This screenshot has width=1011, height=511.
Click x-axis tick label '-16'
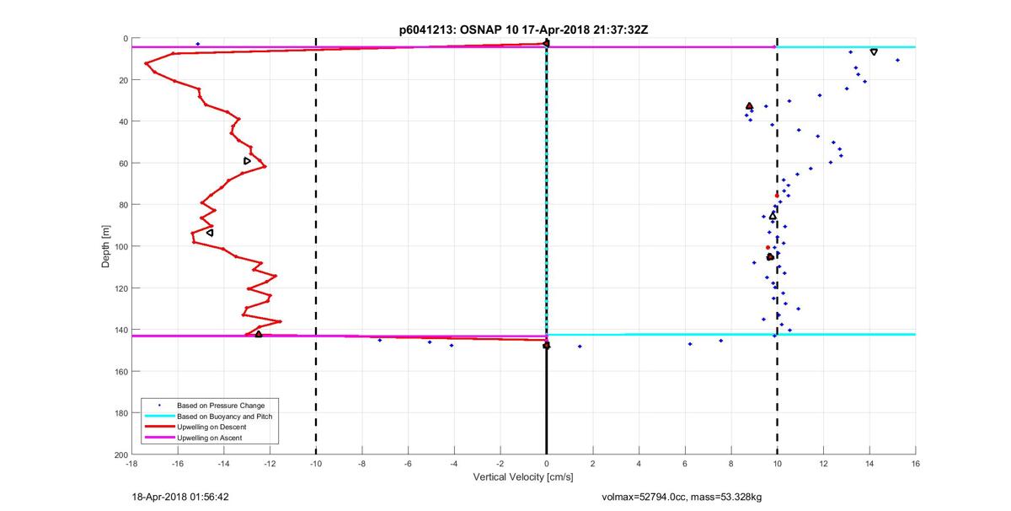point(178,464)
